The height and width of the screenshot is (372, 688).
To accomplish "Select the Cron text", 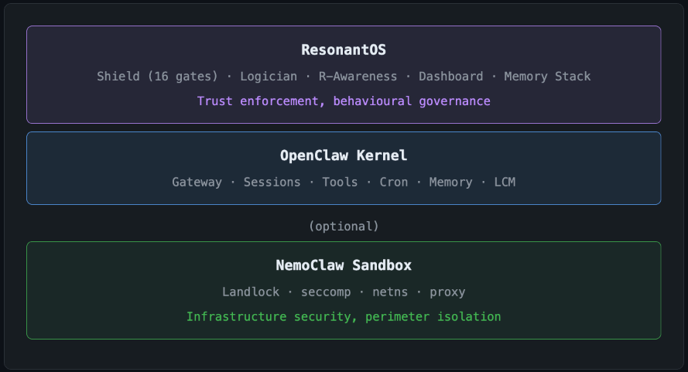I will 394,182.
